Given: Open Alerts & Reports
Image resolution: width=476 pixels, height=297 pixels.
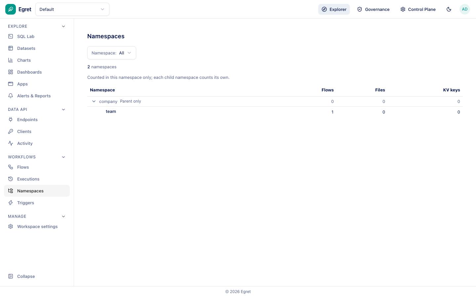Looking at the screenshot, I should (37, 96).
